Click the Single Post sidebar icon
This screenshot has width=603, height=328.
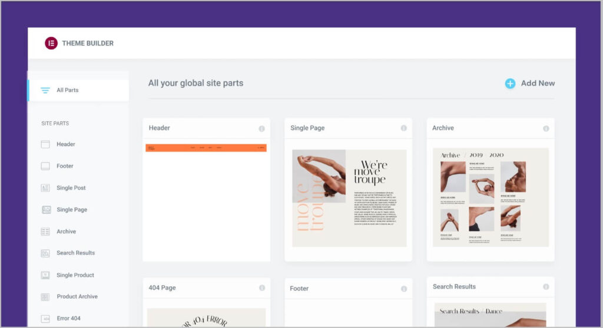point(45,188)
